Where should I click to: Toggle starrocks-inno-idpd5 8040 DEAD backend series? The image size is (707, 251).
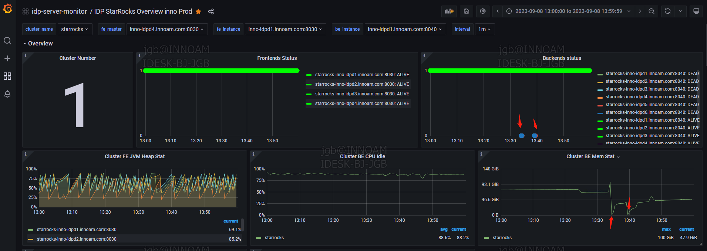(x=652, y=105)
